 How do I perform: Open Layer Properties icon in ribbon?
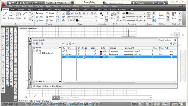[68, 13]
